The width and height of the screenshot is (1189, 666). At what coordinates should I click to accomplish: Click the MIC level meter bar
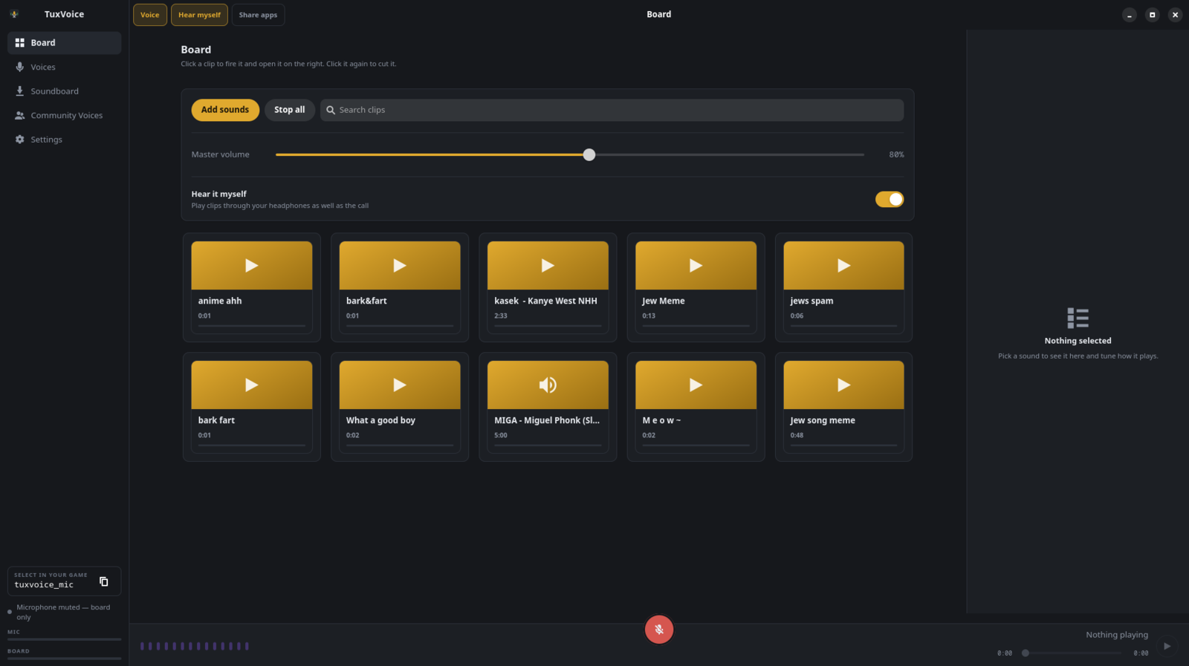[x=64, y=639]
